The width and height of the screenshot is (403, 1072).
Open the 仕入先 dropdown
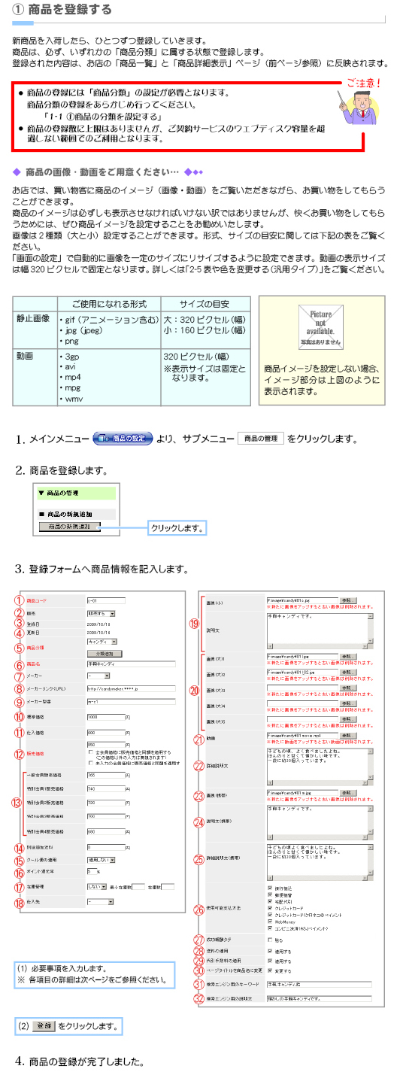pyautogui.click(x=101, y=902)
